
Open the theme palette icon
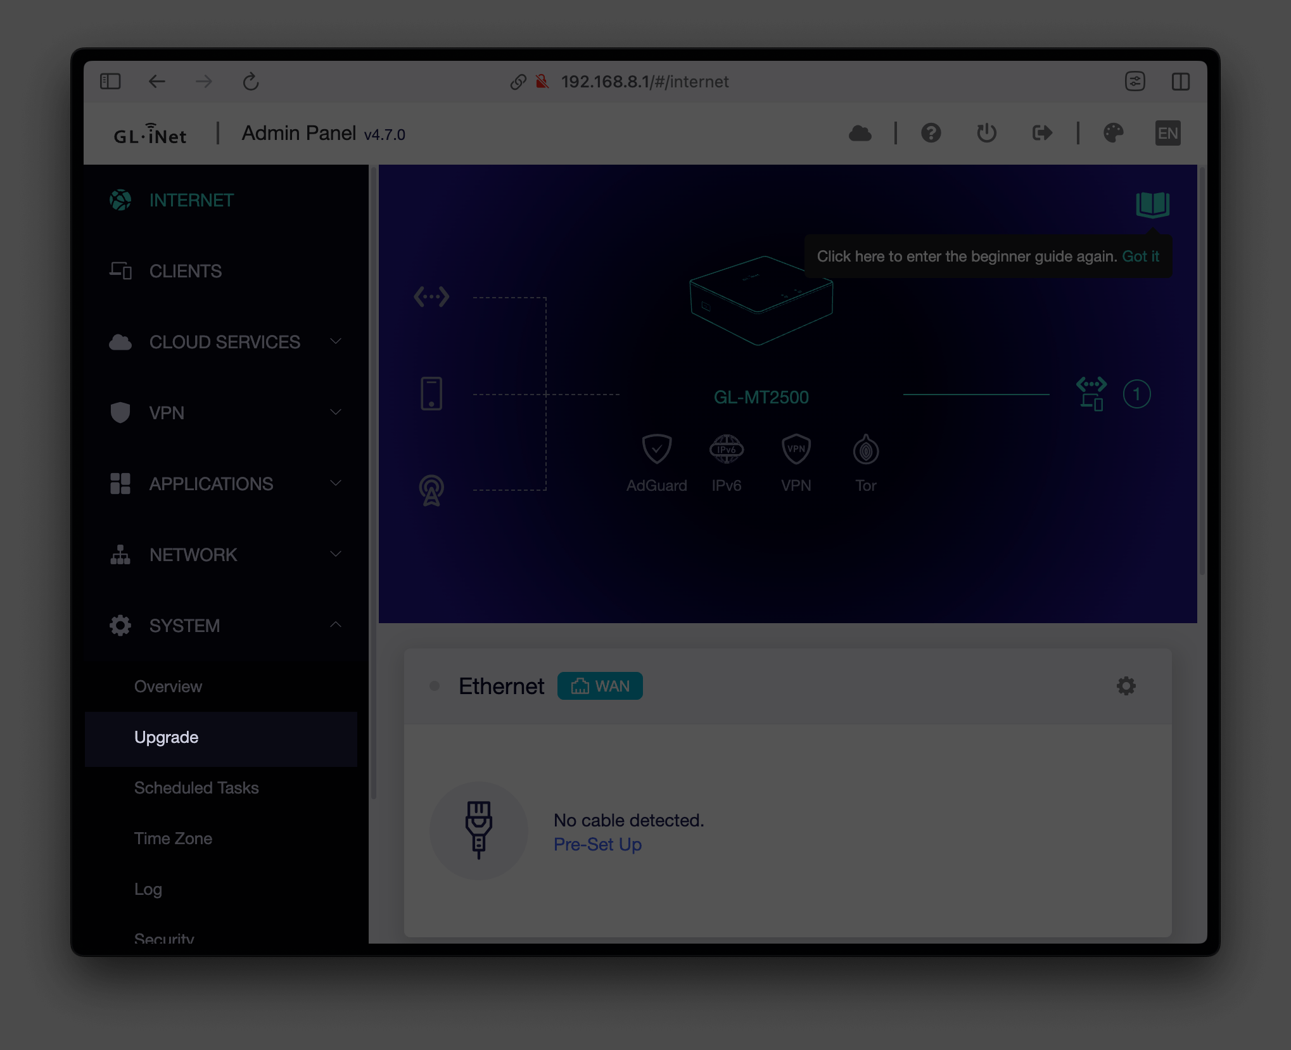(1114, 133)
